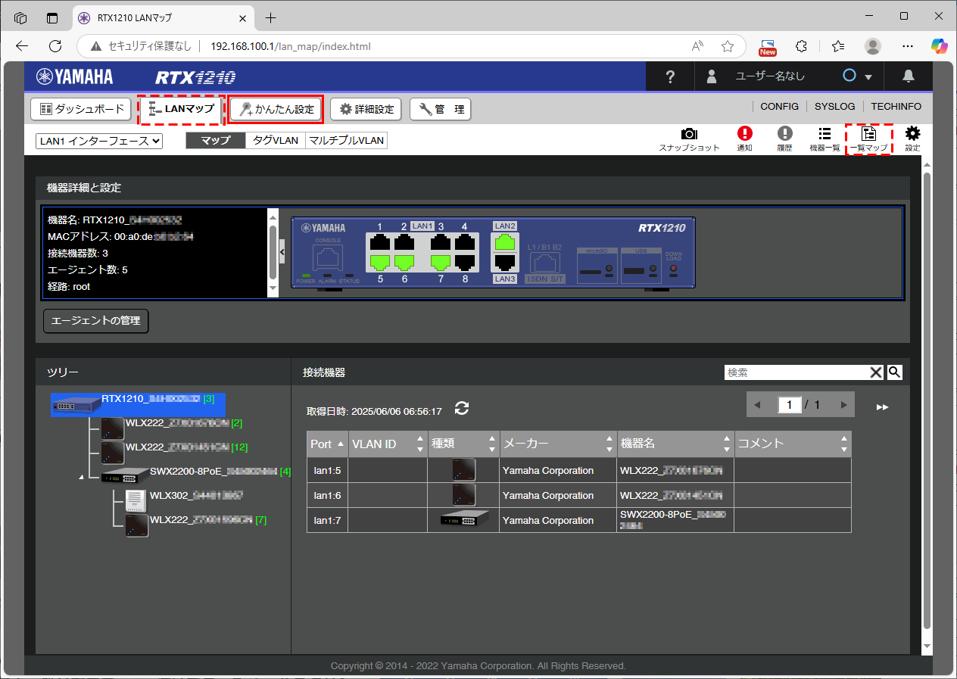Screen dimensions: 957x679
Task: Click LAN2 port on router image
Action: point(504,242)
